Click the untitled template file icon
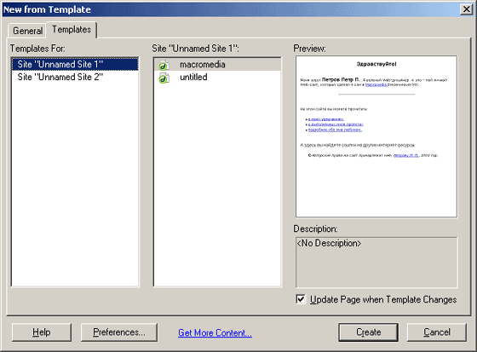 pos(164,78)
